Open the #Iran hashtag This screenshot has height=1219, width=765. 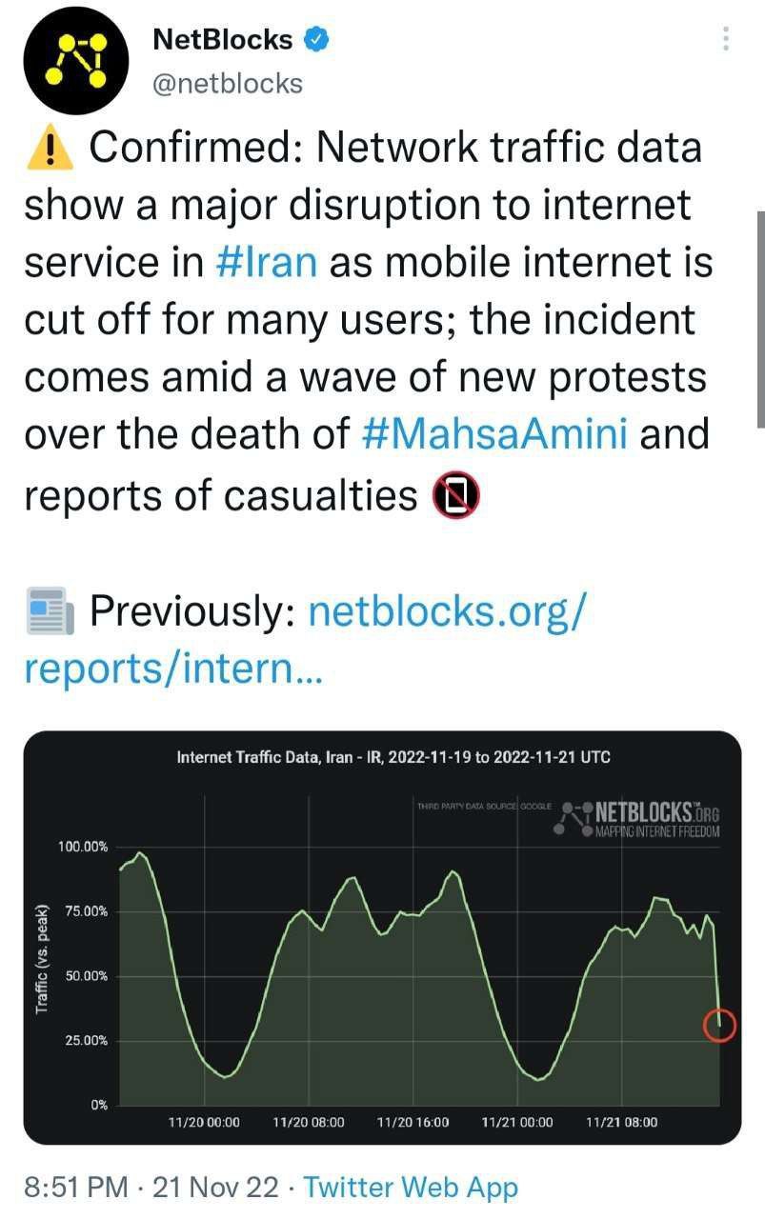click(x=266, y=263)
